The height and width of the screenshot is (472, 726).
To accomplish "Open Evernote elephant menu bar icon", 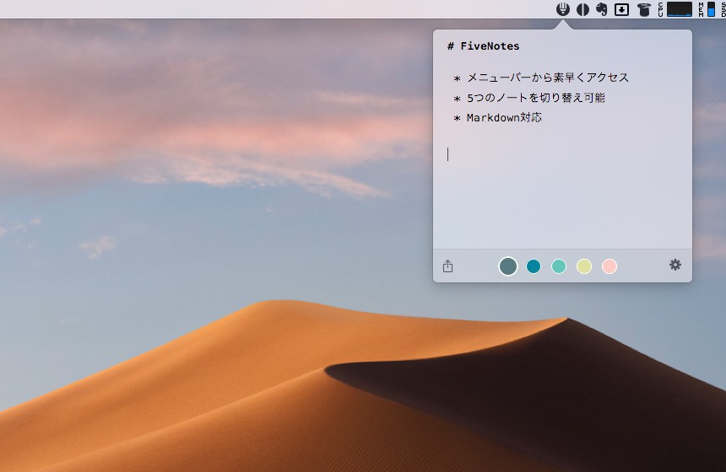I will [601, 9].
